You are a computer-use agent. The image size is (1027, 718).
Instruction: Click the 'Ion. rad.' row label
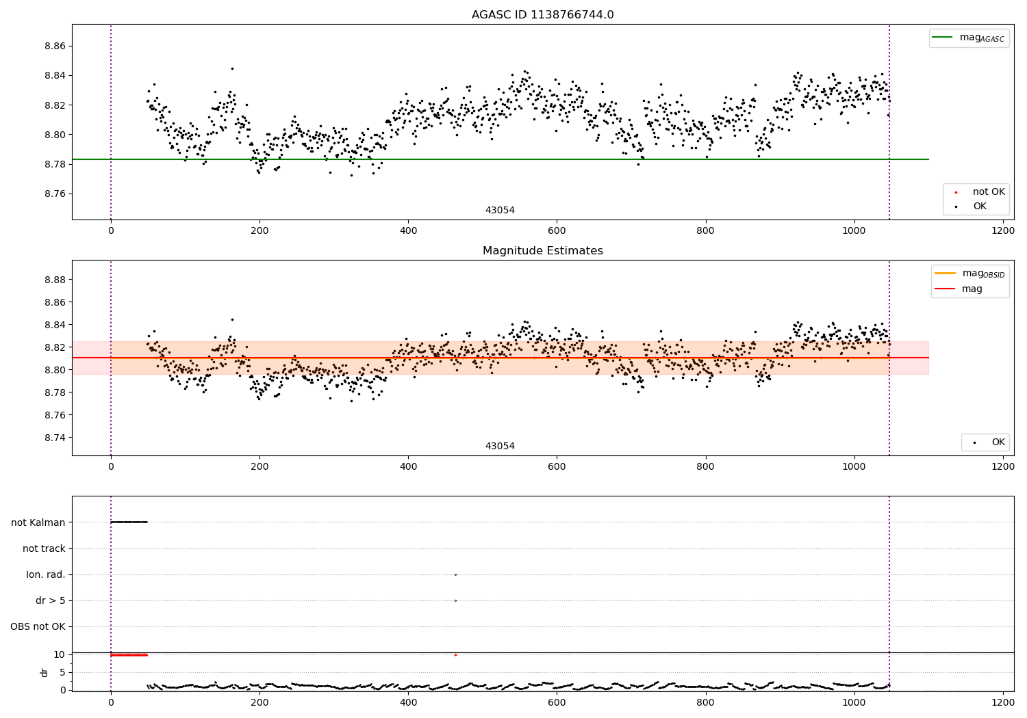[x=46, y=574]
